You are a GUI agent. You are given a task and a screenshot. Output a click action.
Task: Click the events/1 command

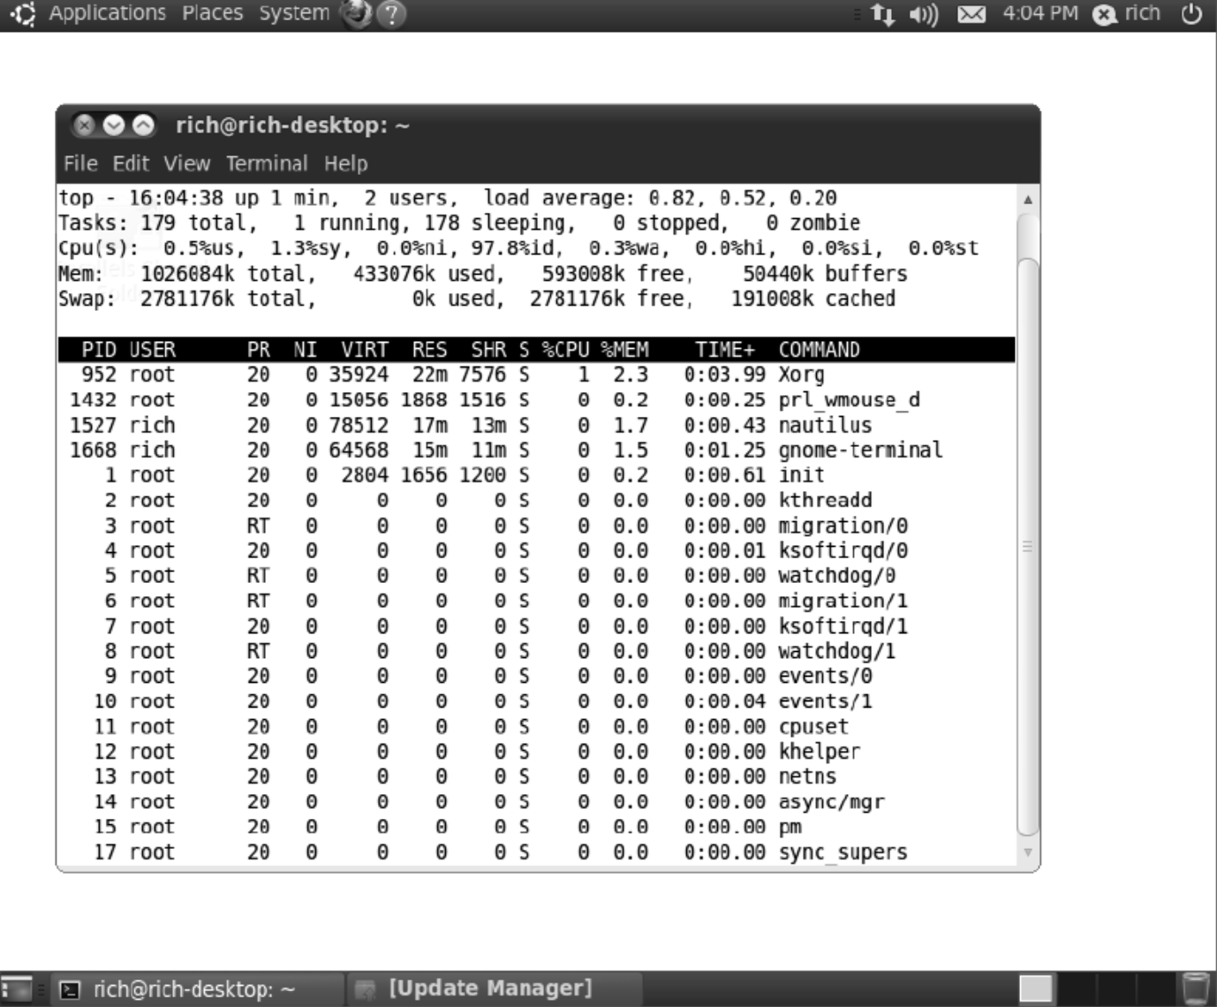tap(825, 701)
